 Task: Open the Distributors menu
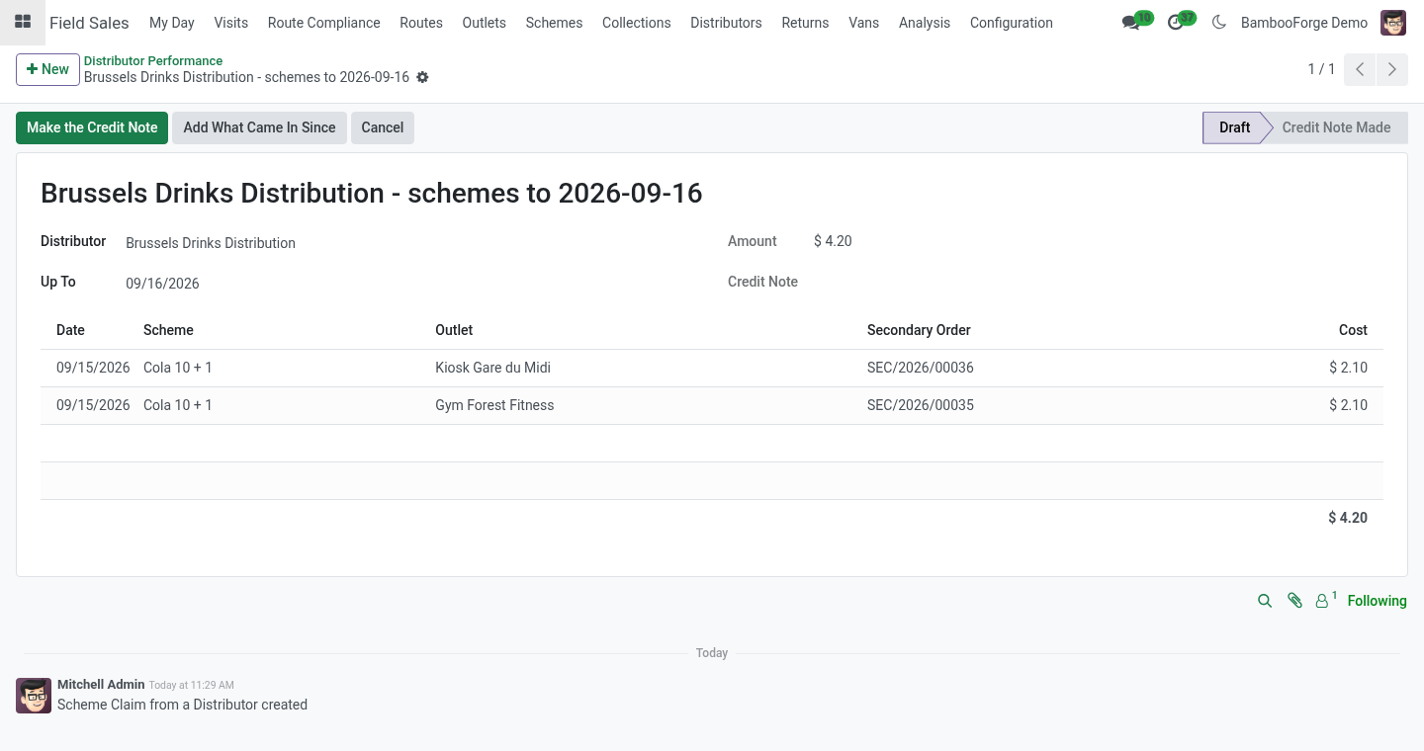(726, 23)
